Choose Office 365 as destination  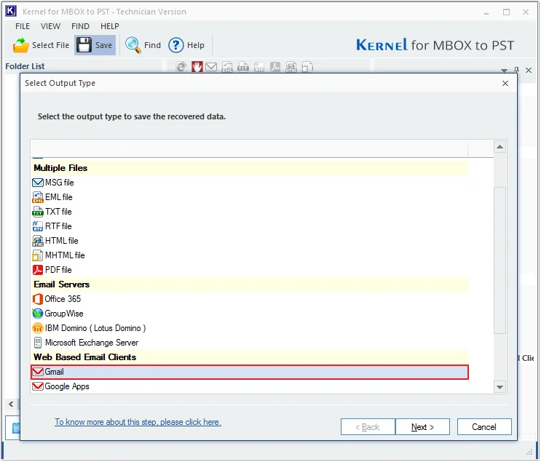(x=250, y=299)
